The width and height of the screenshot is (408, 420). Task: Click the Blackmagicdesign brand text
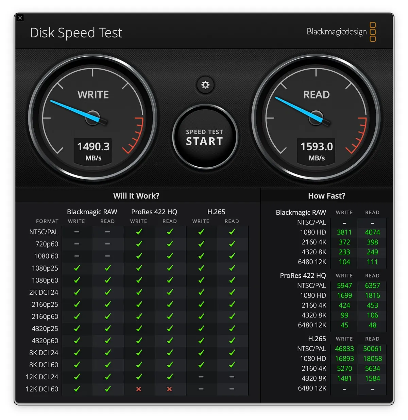point(336,32)
